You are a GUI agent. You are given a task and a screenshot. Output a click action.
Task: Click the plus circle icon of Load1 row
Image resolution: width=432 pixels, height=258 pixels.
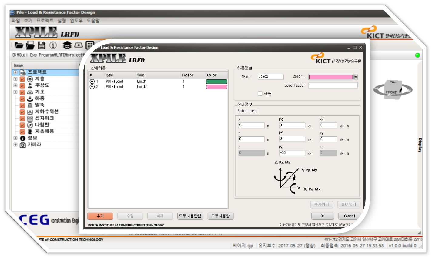92,82
